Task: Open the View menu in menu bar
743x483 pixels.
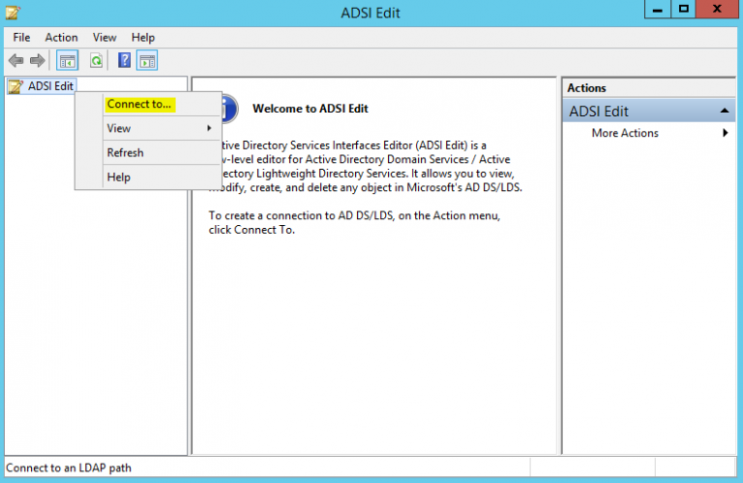Action: coord(104,38)
